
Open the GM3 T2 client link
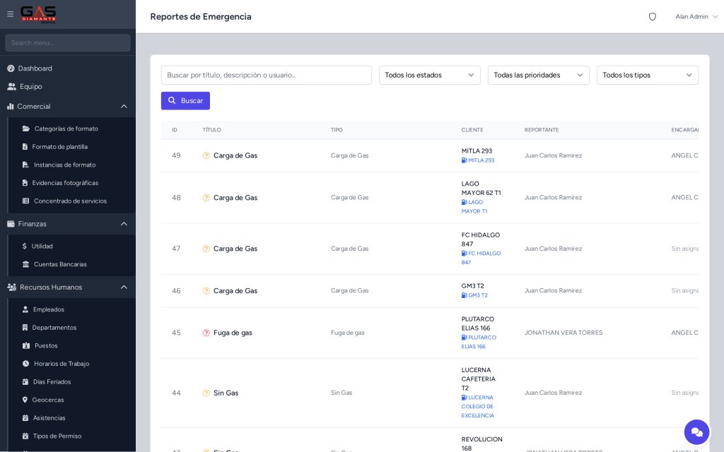click(474, 295)
